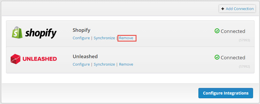Click the Configure Integrations button

[x=226, y=93]
